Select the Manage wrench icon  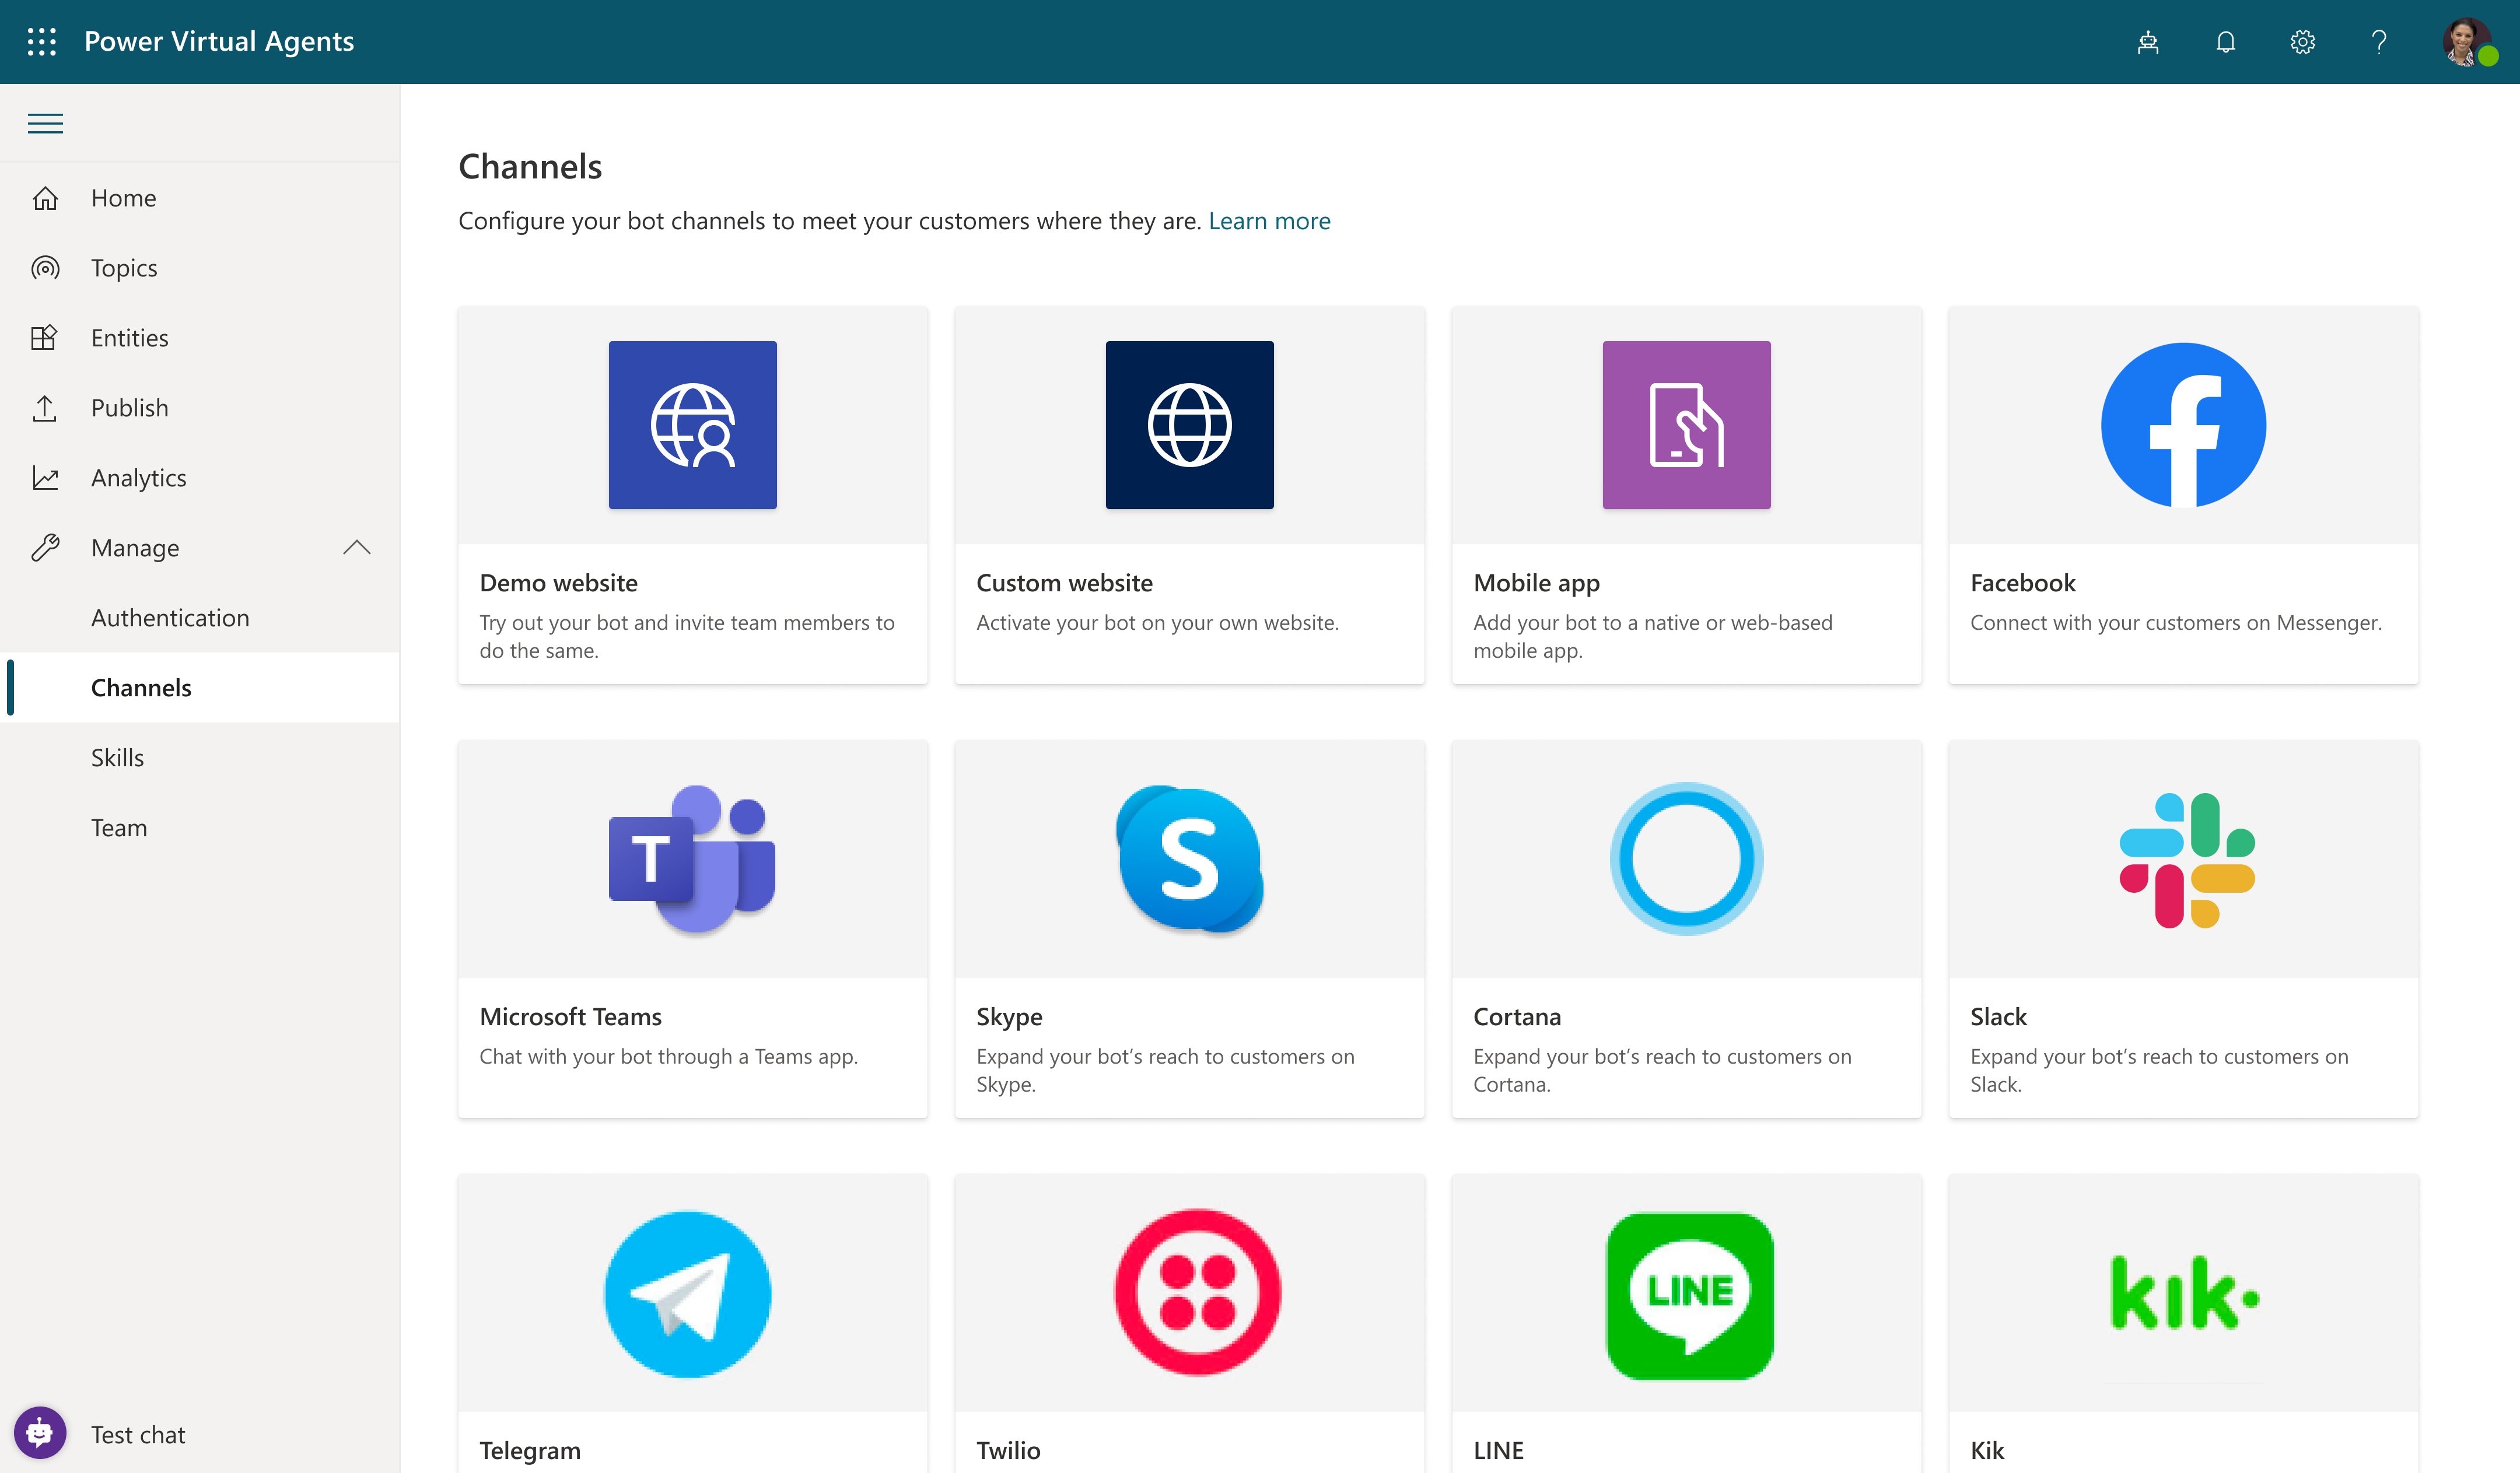coord(46,546)
